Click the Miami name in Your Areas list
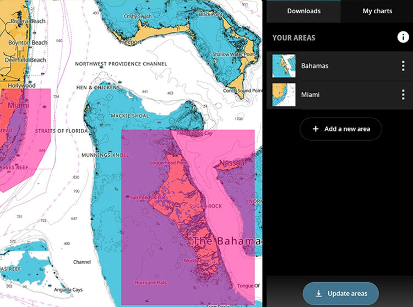This screenshot has height=307, width=413. tap(310, 95)
